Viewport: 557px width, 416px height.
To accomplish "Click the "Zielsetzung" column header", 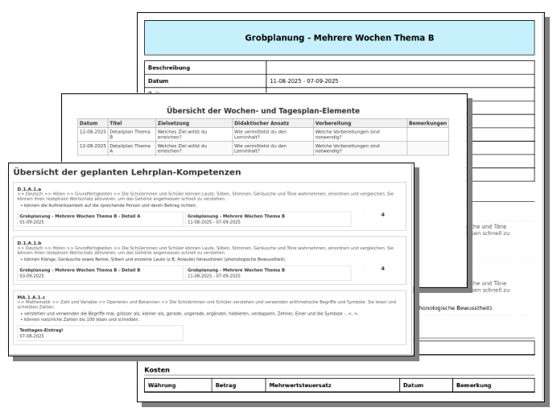I will (194, 123).
